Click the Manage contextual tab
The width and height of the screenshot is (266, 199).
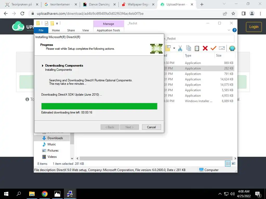[x=109, y=24]
